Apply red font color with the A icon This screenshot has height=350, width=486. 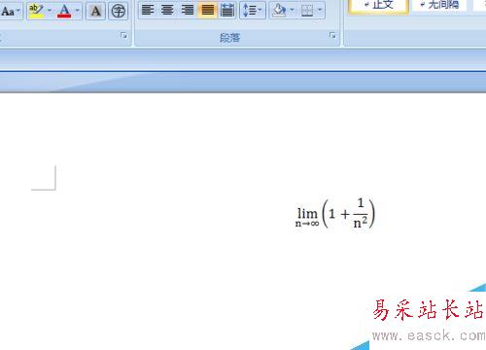pyautogui.click(x=64, y=11)
